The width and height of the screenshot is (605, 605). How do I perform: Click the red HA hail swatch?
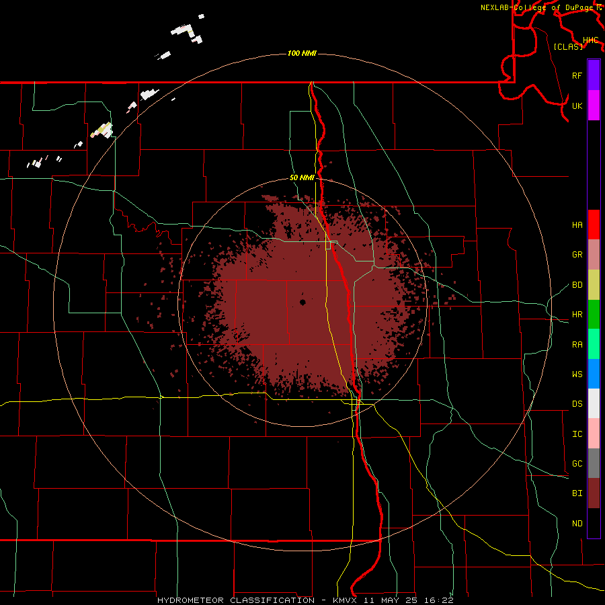594,225
